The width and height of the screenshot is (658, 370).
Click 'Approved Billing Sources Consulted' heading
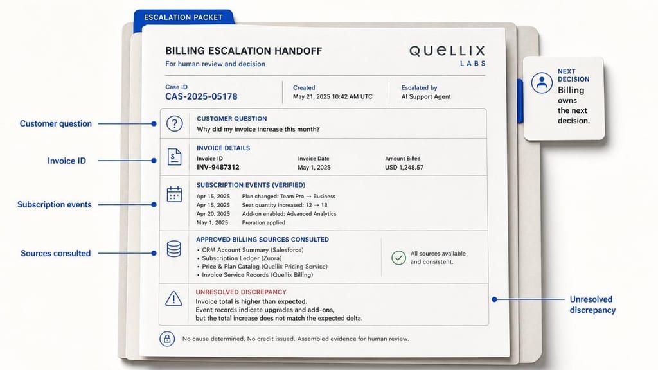click(x=263, y=240)
